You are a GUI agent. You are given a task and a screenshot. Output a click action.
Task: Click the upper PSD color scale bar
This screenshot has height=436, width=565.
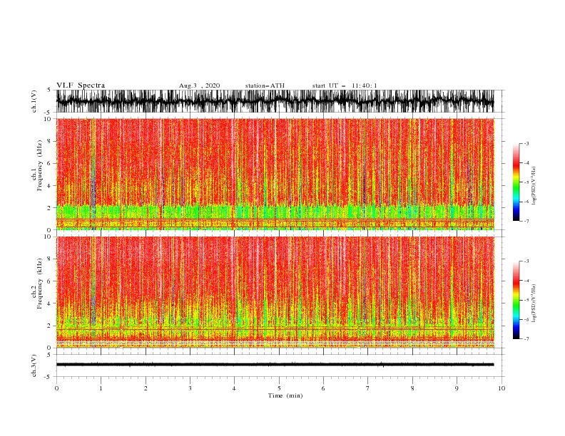tap(516, 182)
